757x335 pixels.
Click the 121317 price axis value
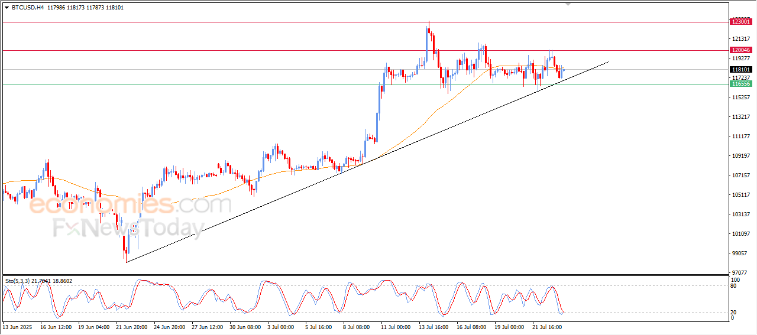click(741, 39)
